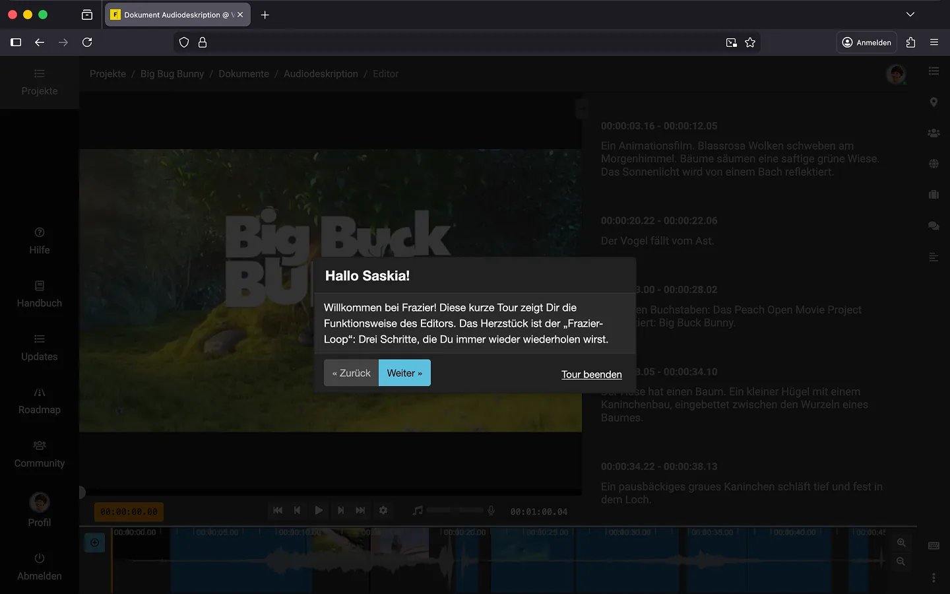Select Roadmap in the left sidebar
This screenshot has height=594, width=950.
coord(40,401)
